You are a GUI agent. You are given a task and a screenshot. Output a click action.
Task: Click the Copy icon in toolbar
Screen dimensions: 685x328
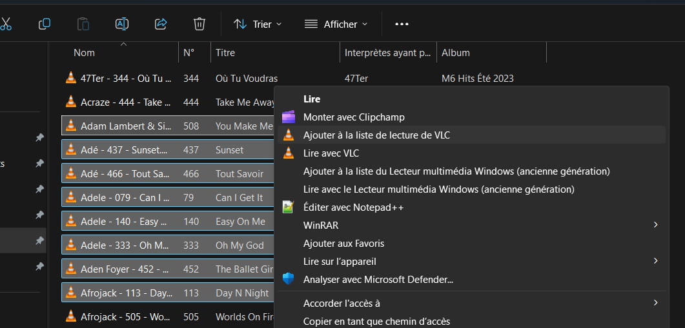pyautogui.click(x=45, y=24)
